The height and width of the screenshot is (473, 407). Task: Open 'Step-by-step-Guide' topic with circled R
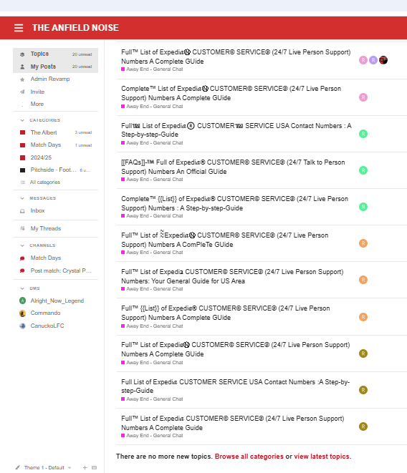pos(236,130)
